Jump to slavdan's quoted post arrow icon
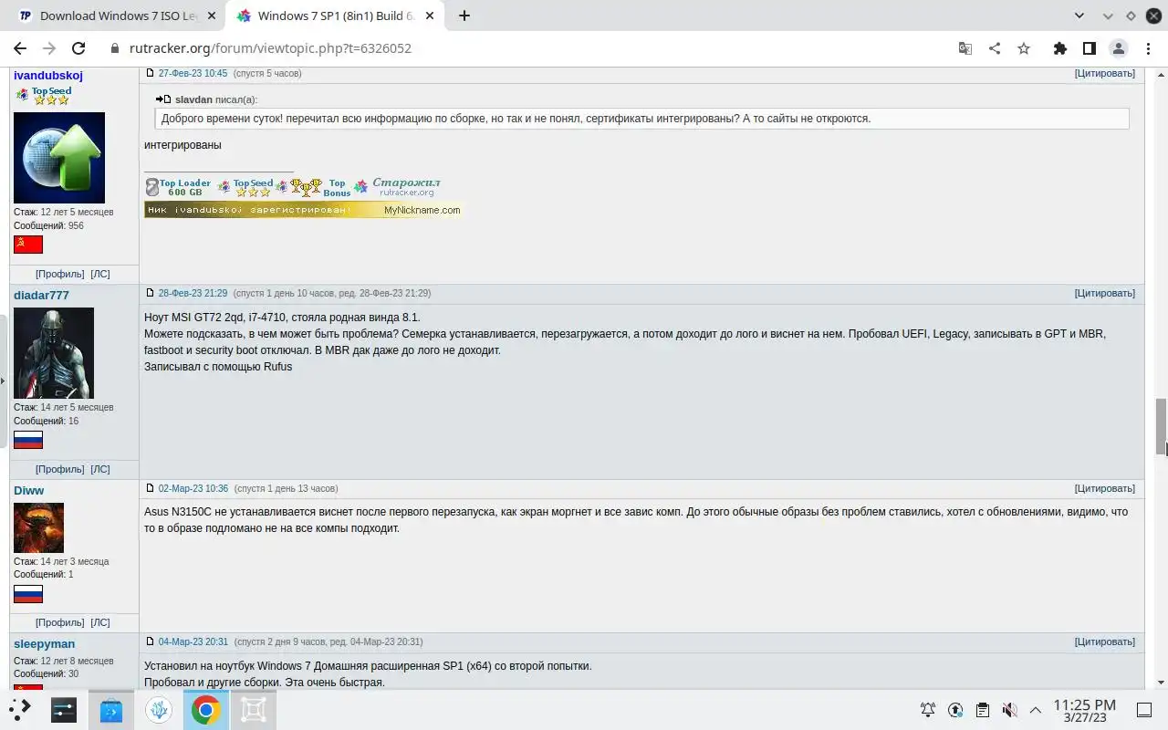This screenshot has height=730, width=1168. click(x=163, y=99)
